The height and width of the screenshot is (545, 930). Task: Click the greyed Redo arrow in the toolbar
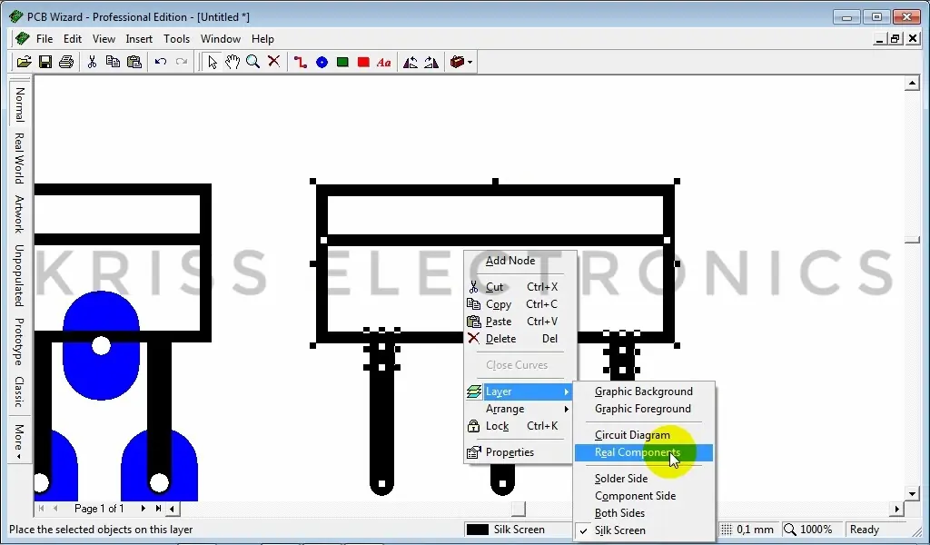[182, 62]
